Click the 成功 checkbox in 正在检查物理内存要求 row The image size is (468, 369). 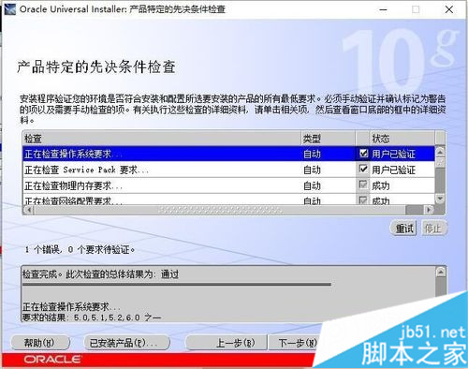[363, 184]
